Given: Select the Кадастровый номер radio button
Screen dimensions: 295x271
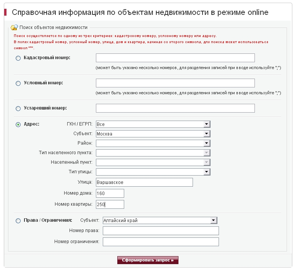Looking at the screenshot, I should (18, 58).
